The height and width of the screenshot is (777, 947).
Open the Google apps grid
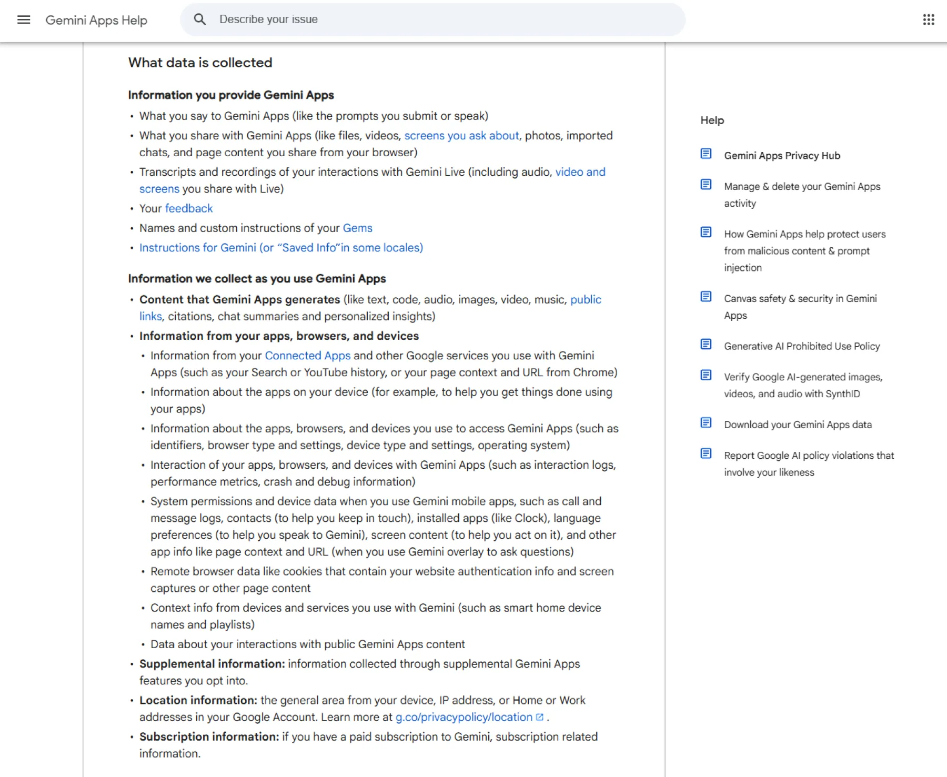(929, 20)
